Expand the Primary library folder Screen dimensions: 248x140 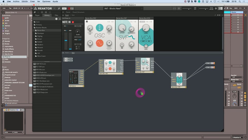[39, 25]
